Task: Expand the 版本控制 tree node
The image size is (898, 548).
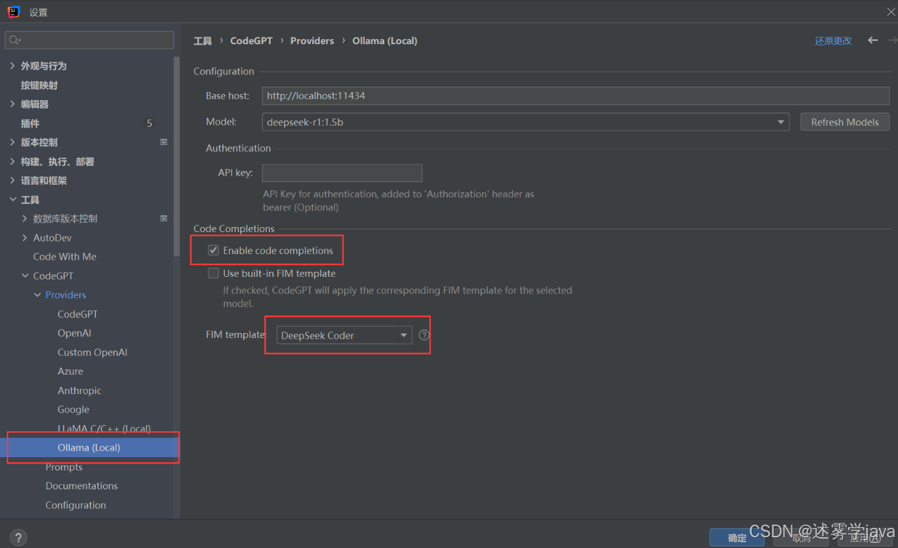Action: pyautogui.click(x=13, y=142)
